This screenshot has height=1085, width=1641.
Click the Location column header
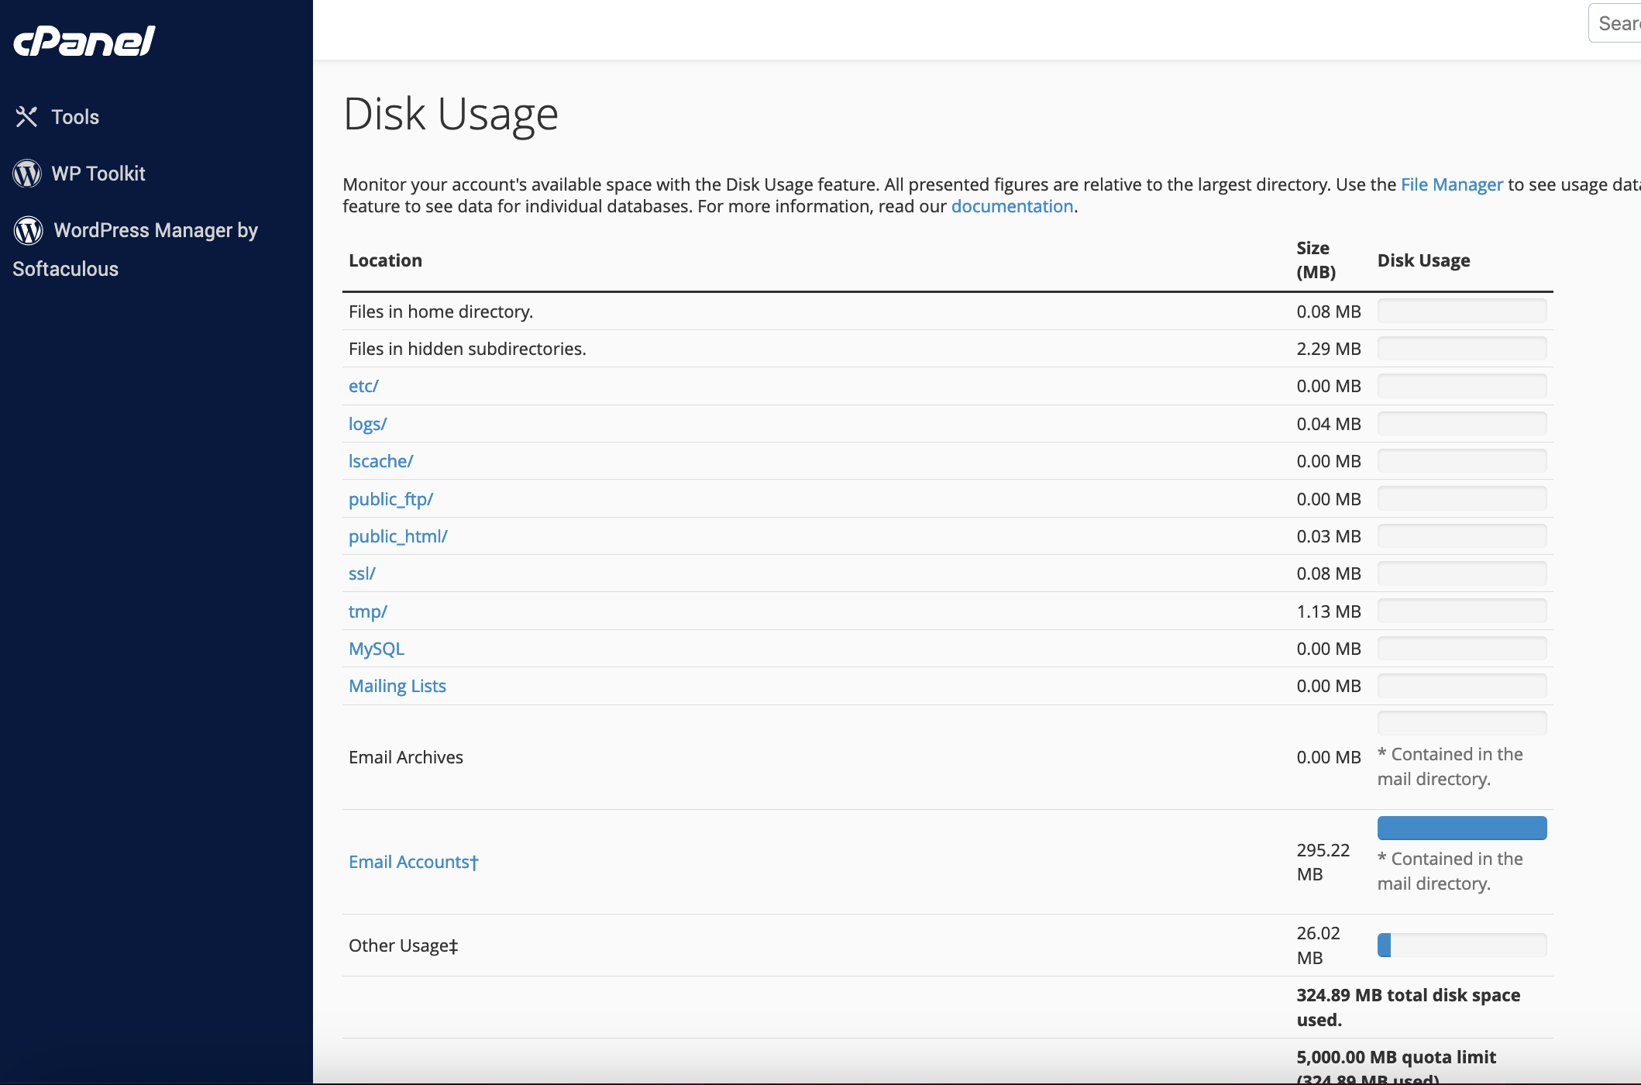[x=385, y=260]
